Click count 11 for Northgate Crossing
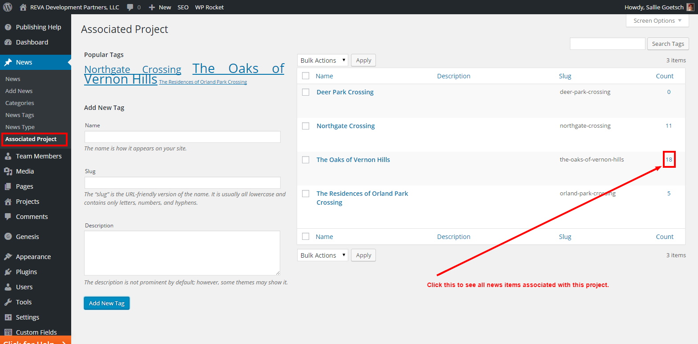The height and width of the screenshot is (344, 698). pos(669,126)
